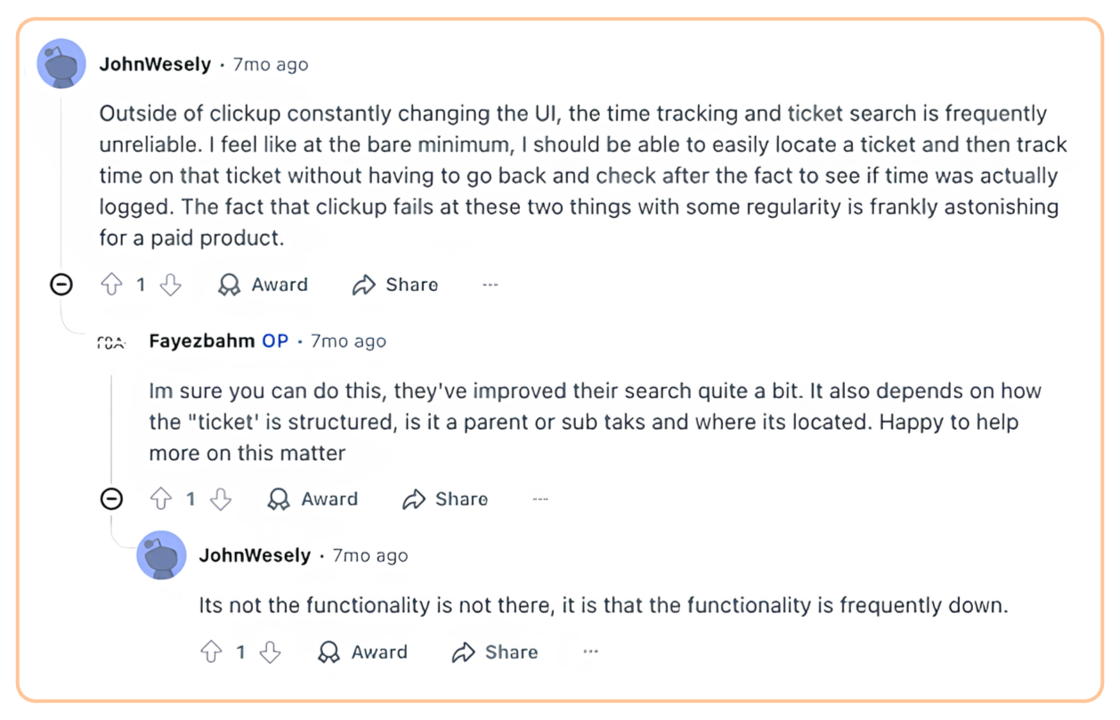Image resolution: width=1120 pixels, height=720 pixels.
Task: Award Fayezbahm's reply
Action: coord(312,498)
